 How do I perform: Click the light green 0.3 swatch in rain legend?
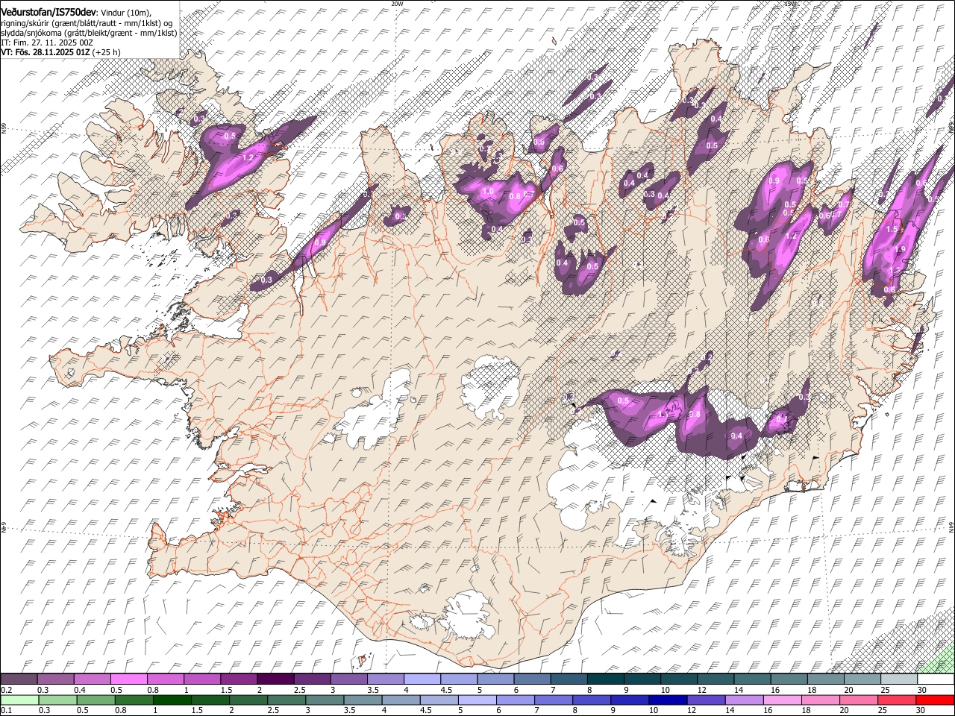click(57, 700)
